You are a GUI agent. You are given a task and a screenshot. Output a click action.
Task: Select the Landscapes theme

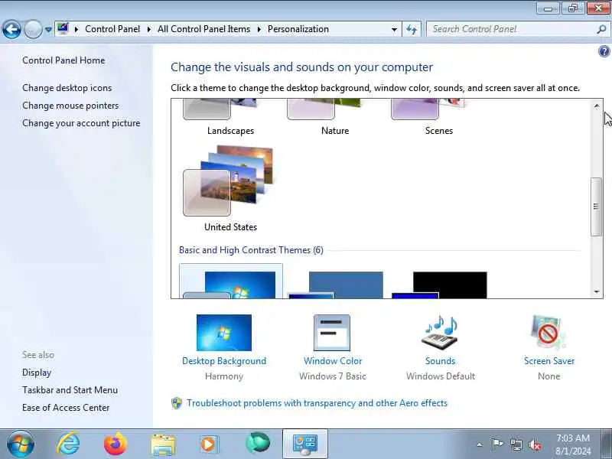(x=231, y=117)
